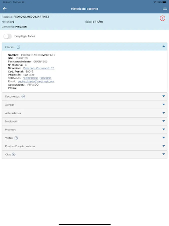Select the Edad 57 Años text
Image resolution: width=169 pixels, height=226 pixels.
click(94, 22)
